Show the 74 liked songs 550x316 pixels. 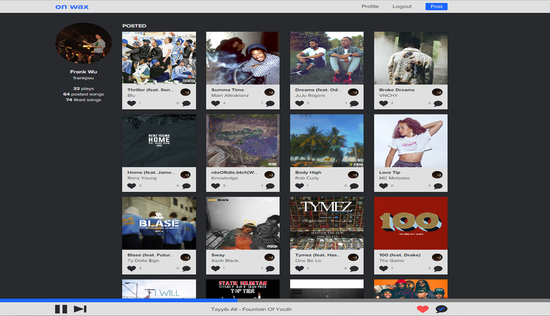click(83, 100)
